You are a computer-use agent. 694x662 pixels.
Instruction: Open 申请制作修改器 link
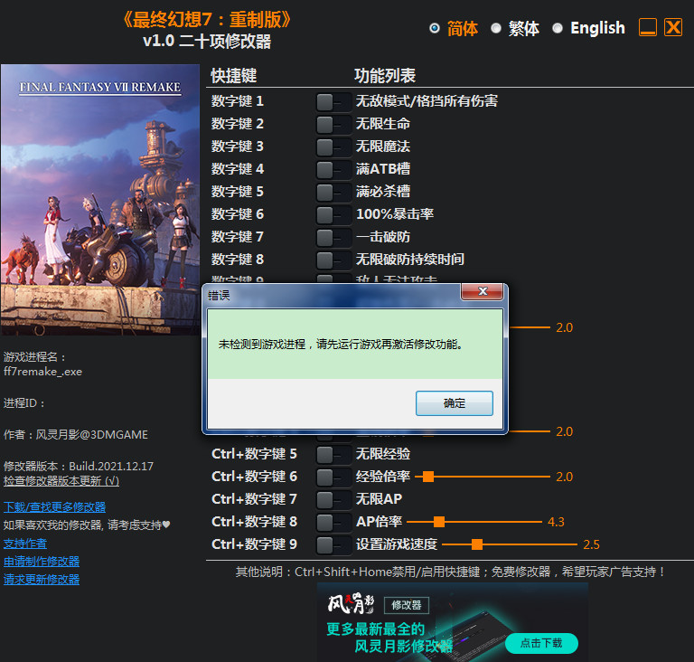tap(42, 562)
